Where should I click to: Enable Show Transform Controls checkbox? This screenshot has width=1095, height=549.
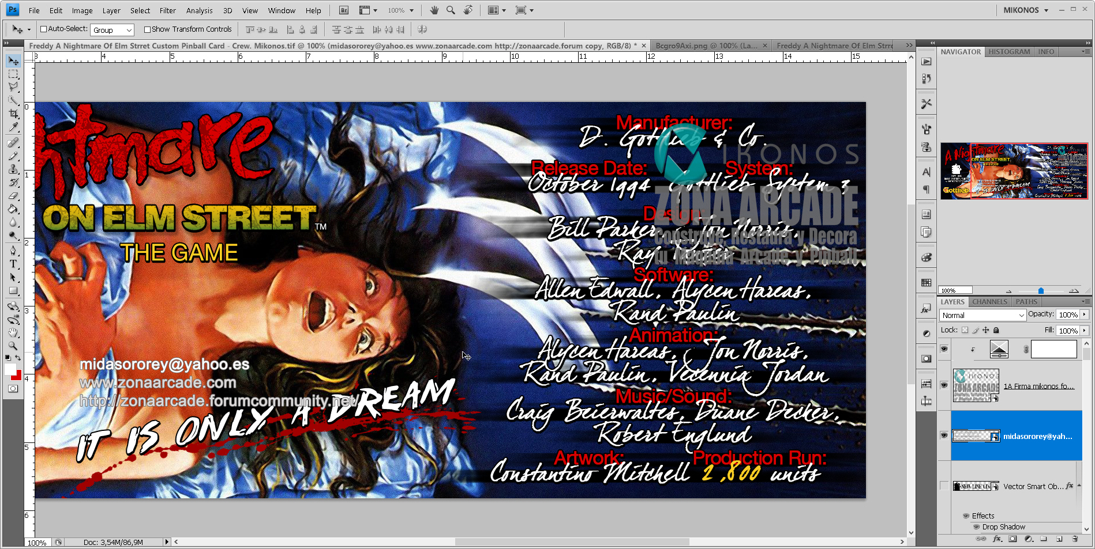[147, 29]
